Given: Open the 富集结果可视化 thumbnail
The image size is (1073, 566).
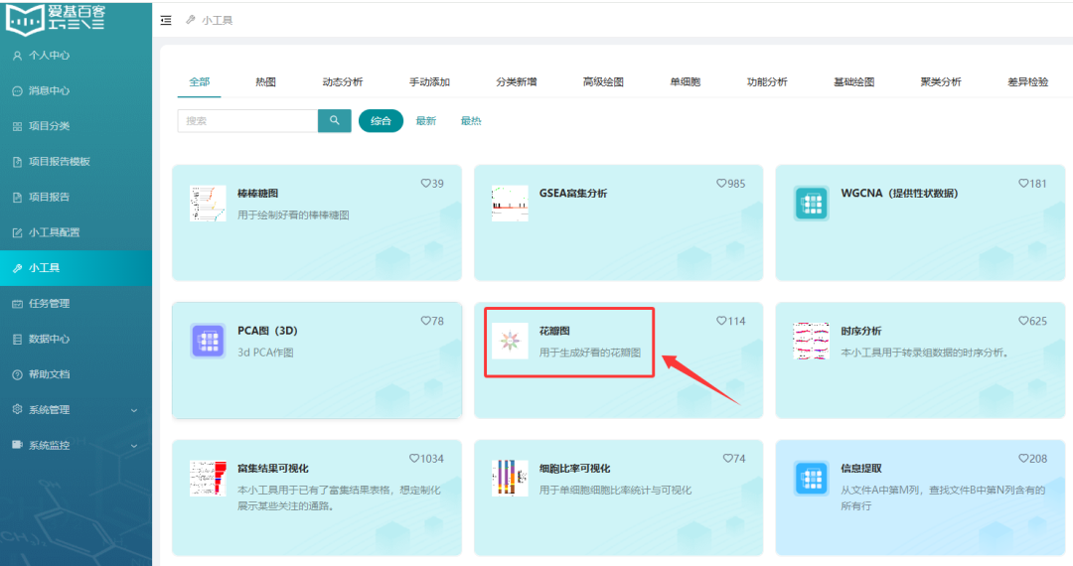Looking at the screenshot, I should pos(208,478).
